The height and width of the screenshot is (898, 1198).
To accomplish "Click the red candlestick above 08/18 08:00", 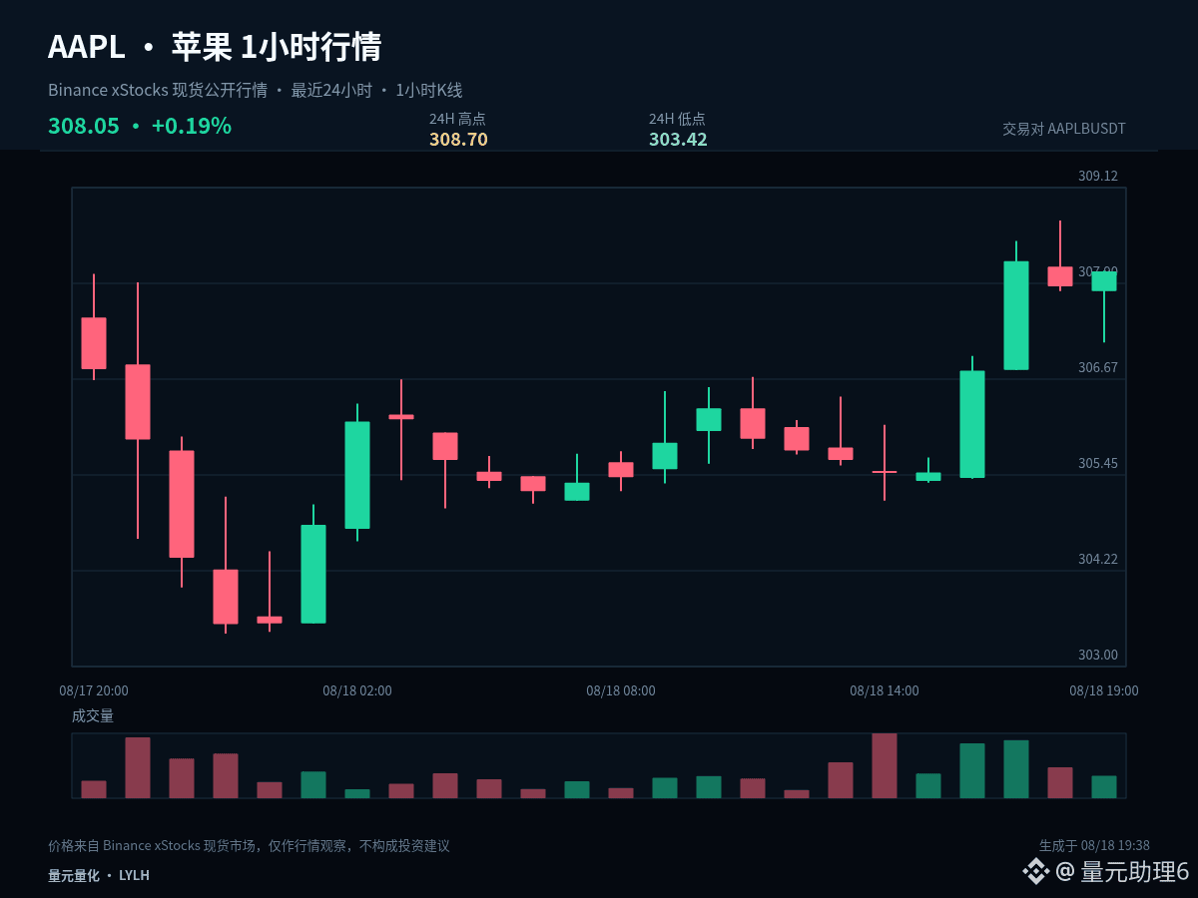I will click(x=621, y=469).
